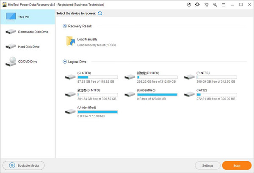This screenshot has height=173, width=254.
Task: Click the 15.98 MB drive usage bar
Action: [x=98, y=112]
